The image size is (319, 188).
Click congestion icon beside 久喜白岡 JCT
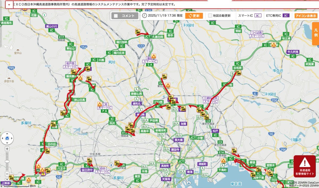coord(138,32)
